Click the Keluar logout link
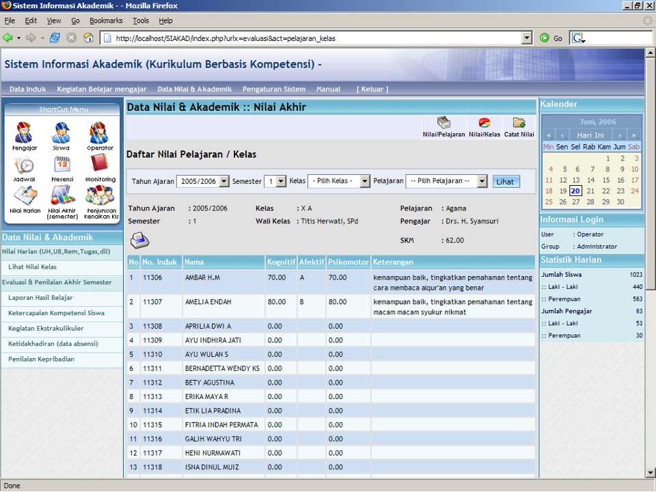Viewport: 656px width, 492px height. tap(372, 89)
